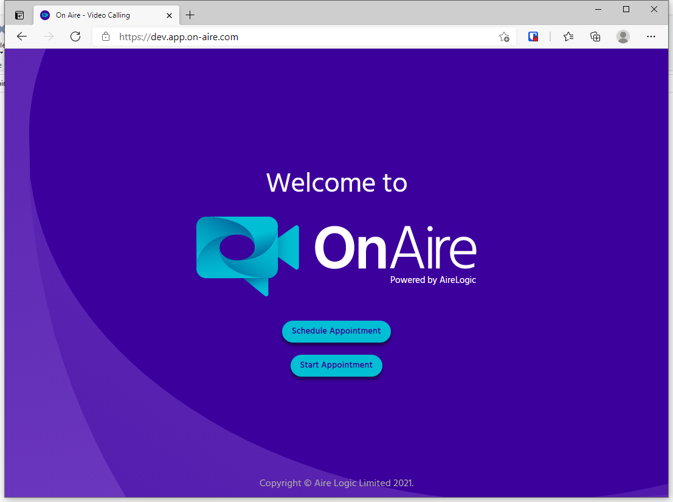This screenshot has width=673, height=502.
Task: Refresh the current page
Action: pyautogui.click(x=75, y=37)
